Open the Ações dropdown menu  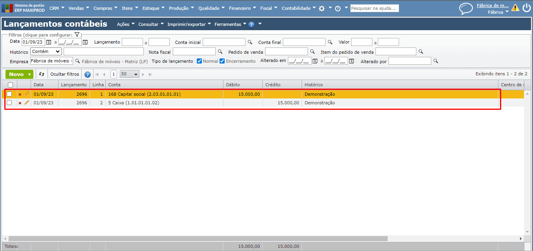pyautogui.click(x=126, y=24)
